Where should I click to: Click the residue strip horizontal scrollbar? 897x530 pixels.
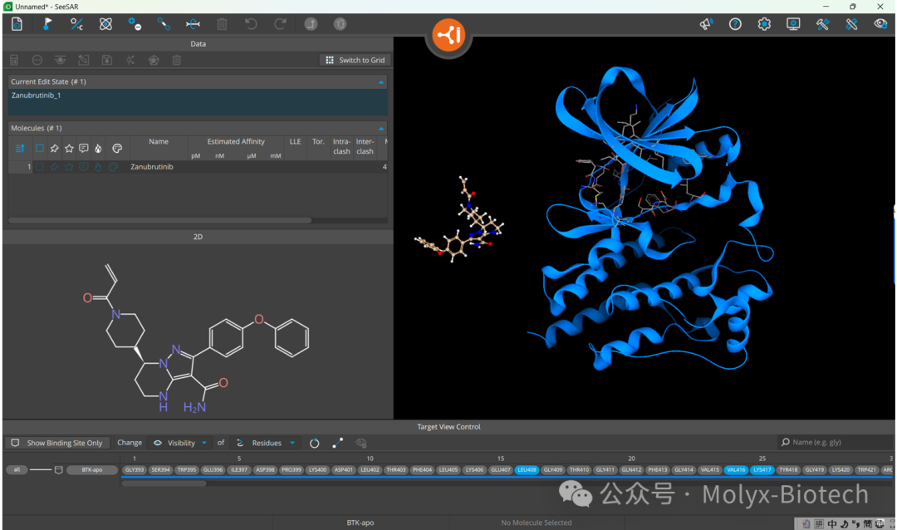pos(164,483)
